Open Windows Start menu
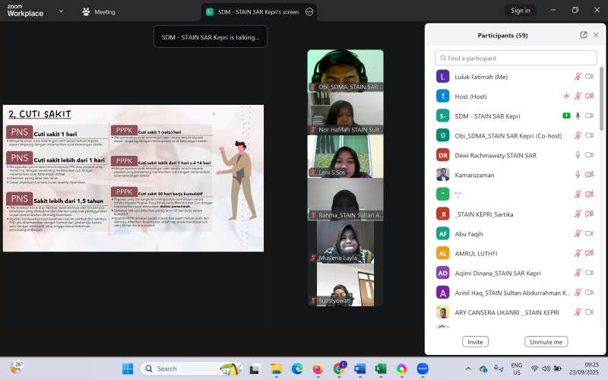The width and height of the screenshot is (608, 380). (127, 369)
